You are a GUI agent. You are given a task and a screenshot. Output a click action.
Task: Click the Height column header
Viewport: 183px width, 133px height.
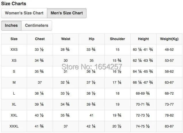click(x=143, y=39)
